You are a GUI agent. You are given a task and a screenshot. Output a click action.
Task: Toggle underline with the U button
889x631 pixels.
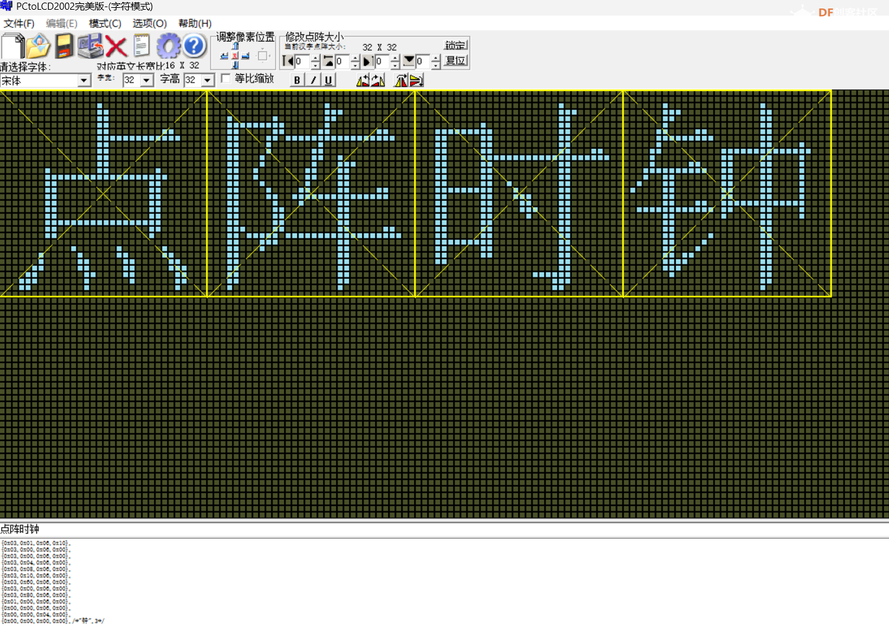click(328, 80)
